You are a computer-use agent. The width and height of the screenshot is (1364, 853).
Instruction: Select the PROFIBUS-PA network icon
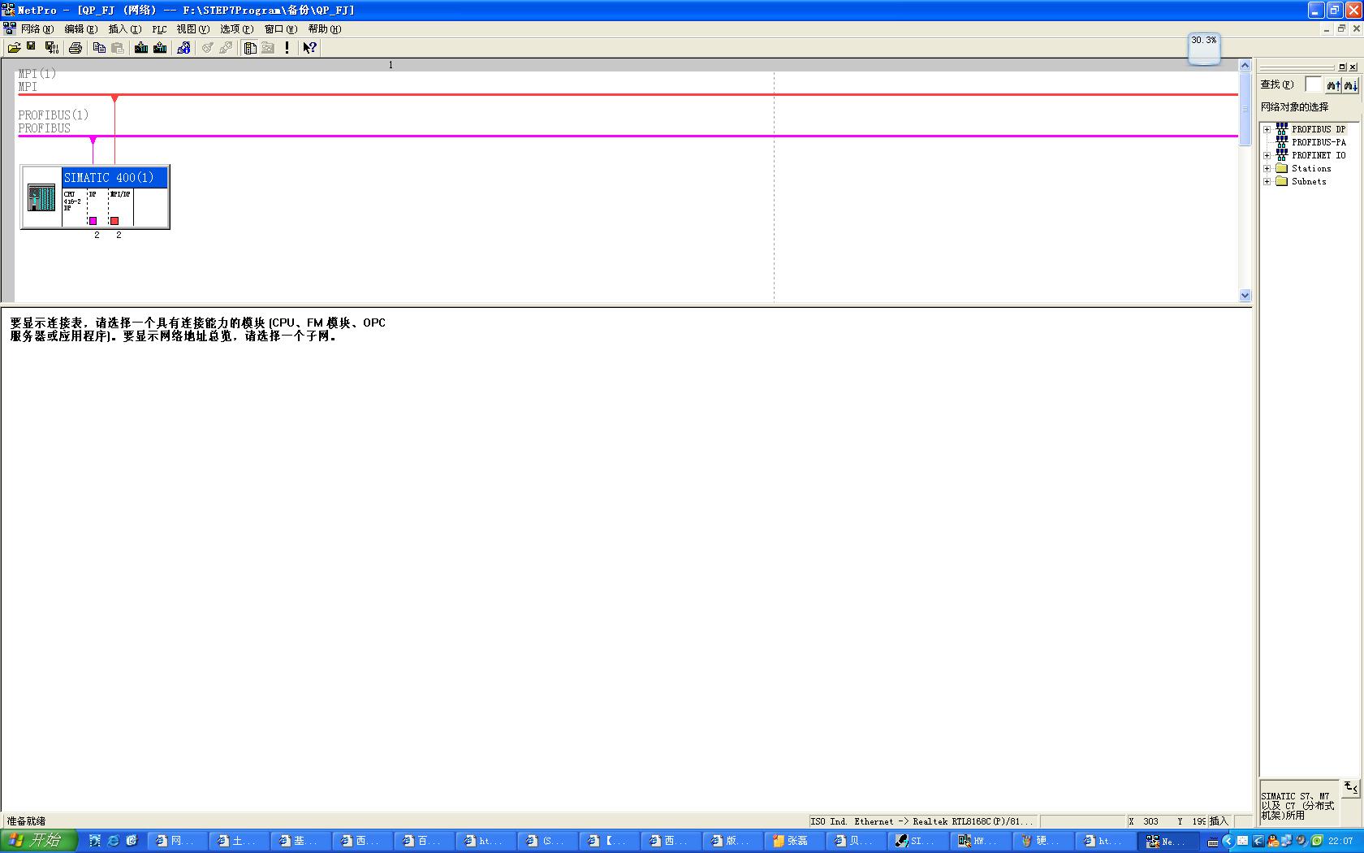pyautogui.click(x=1282, y=141)
